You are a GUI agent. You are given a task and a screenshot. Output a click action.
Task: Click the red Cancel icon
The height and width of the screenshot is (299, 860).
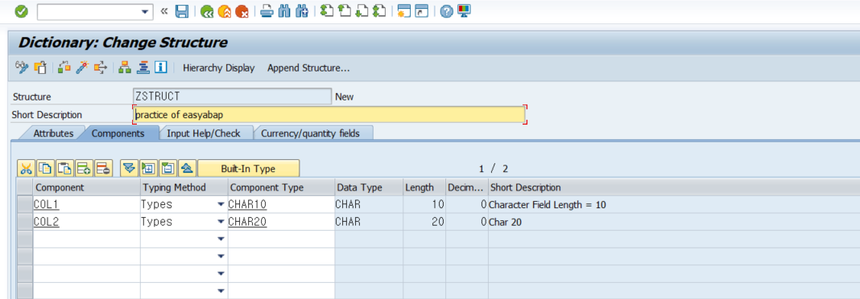[x=242, y=11]
